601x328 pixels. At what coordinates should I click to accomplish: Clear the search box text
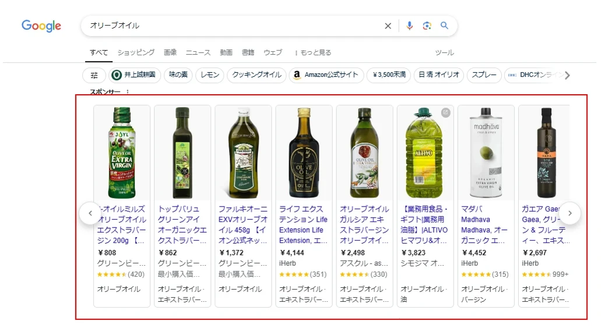[388, 26]
